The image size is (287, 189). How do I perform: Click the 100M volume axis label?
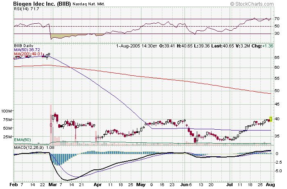pyautogui.click(x=7, y=111)
